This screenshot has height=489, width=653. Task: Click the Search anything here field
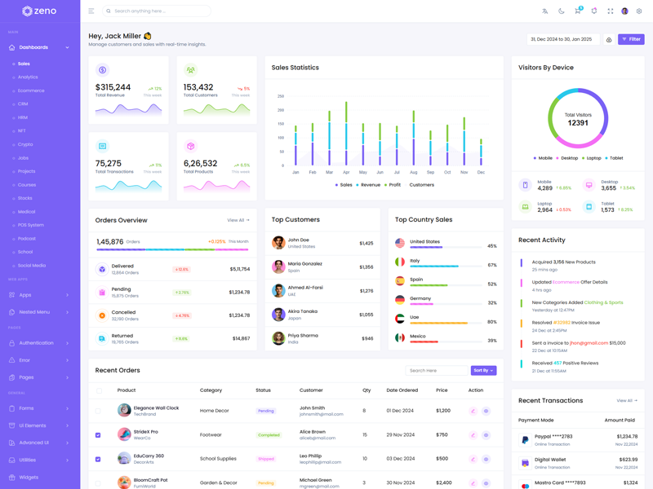(159, 11)
